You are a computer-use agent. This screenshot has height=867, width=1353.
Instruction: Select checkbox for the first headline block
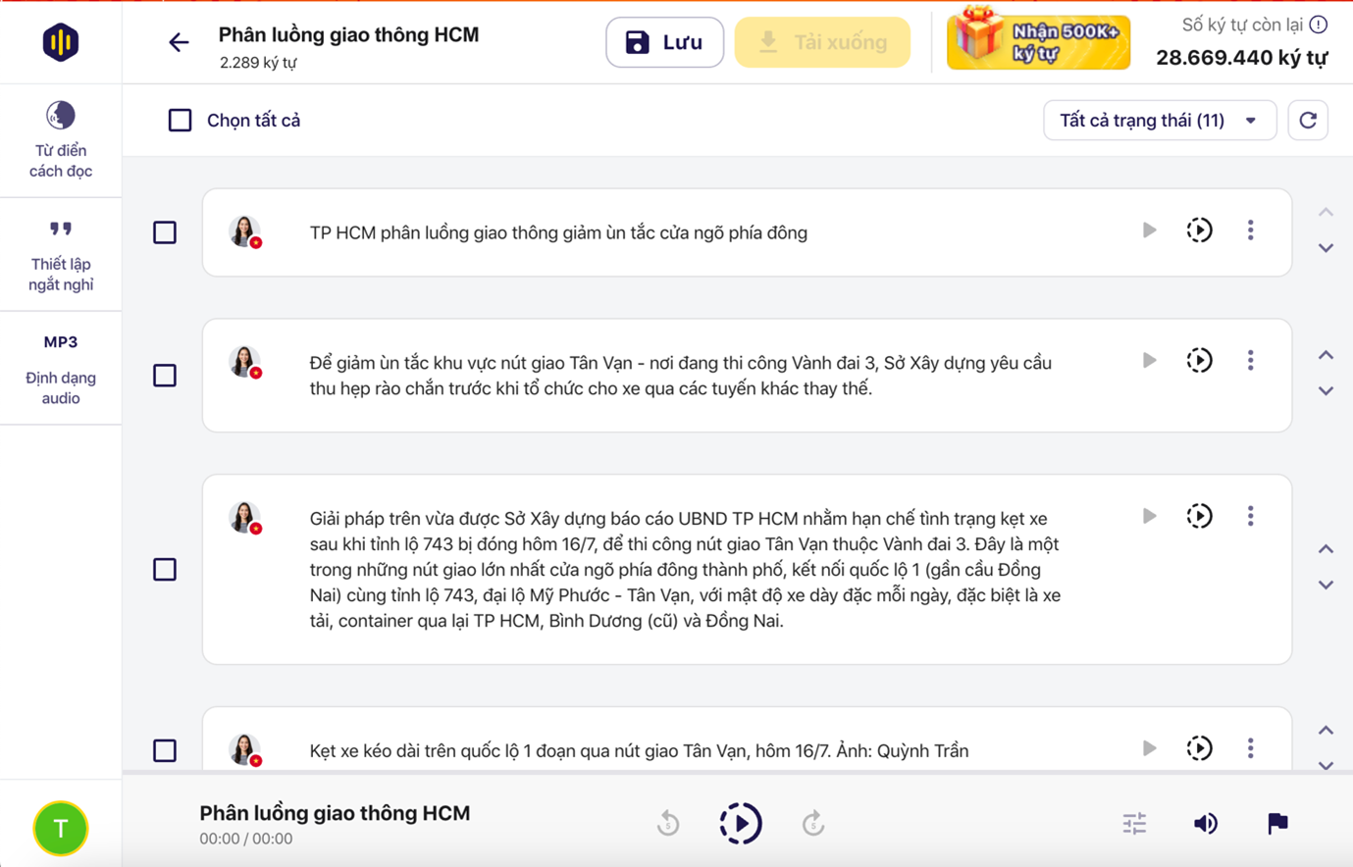tap(165, 232)
